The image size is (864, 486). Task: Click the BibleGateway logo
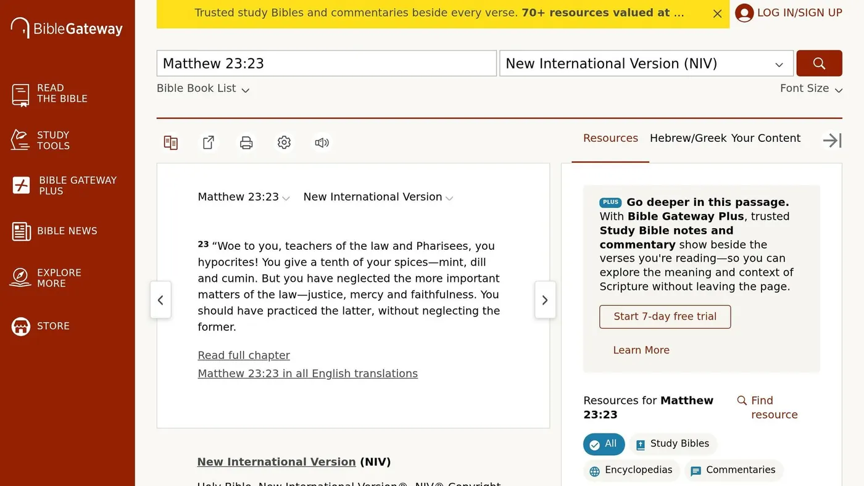point(67,28)
